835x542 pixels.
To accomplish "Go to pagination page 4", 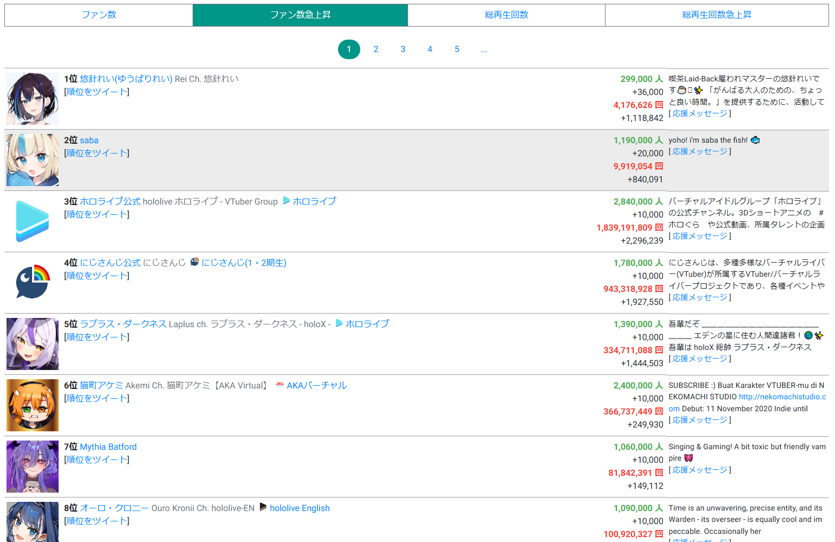I will [430, 49].
